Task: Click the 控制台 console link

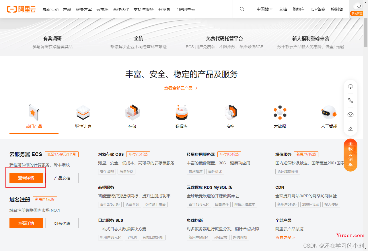Action: pos(337,9)
